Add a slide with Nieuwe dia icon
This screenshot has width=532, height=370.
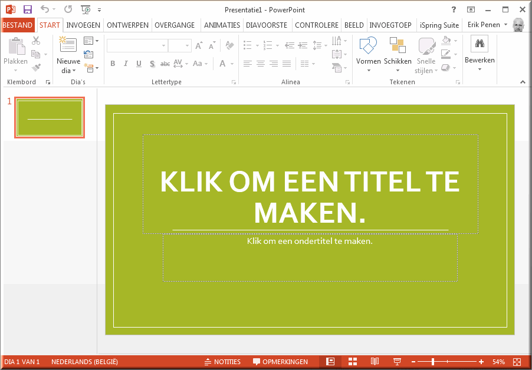point(68,45)
